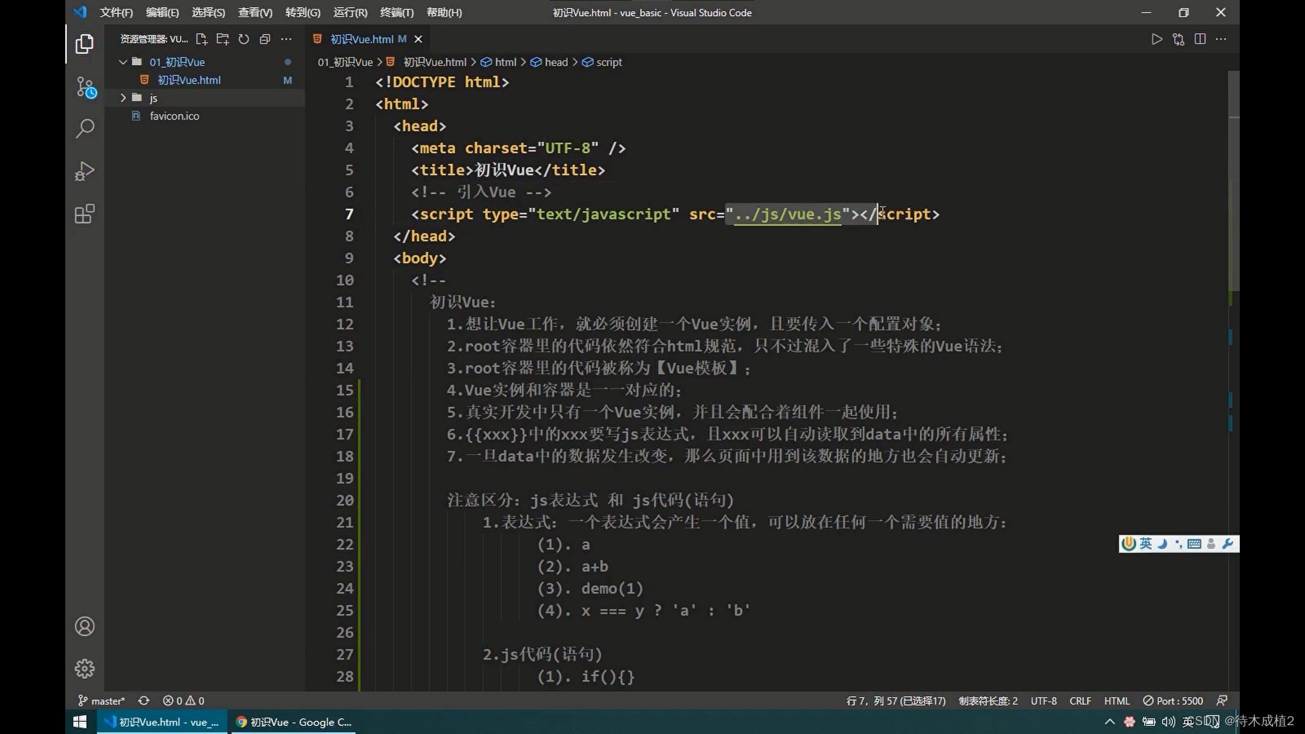Show hidden system tray icons
This screenshot has width=1305, height=734.
1110,722
